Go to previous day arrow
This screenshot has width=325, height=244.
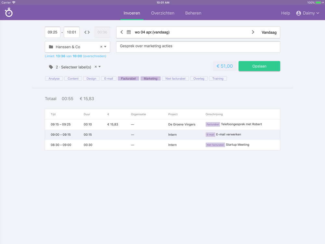pyautogui.click(x=122, y=32)
